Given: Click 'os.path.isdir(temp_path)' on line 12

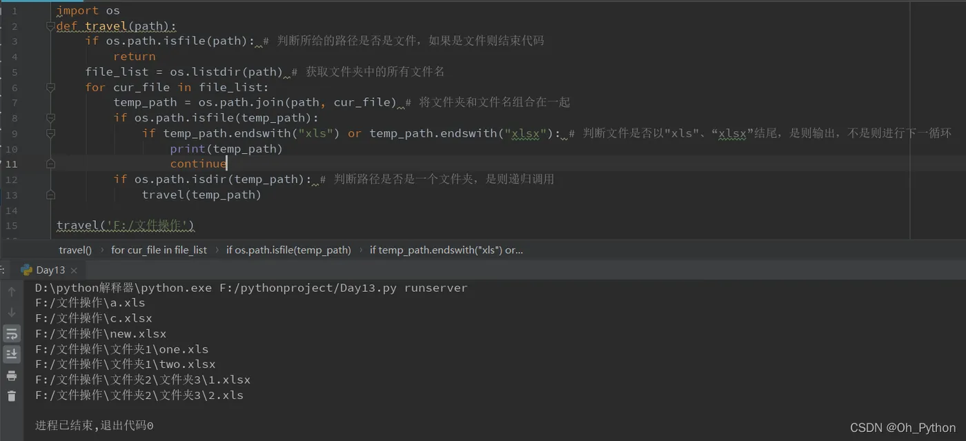Looking at the screenshot, I should (219, 179).
